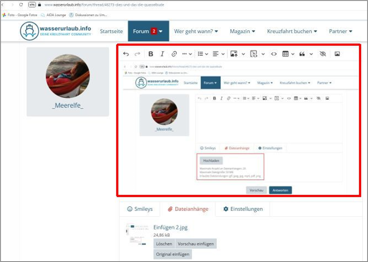Screen dimensions: 368x262
Task: Open the Einfügen 2.jpg file link
Action: (x=170, y=228)
